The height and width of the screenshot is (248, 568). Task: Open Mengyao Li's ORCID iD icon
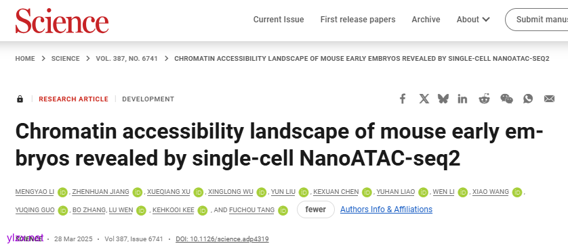(62, 192)
